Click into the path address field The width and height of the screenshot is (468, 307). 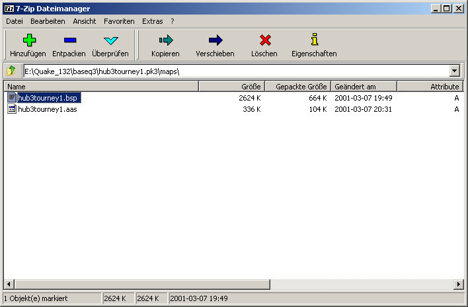point(237,71)
